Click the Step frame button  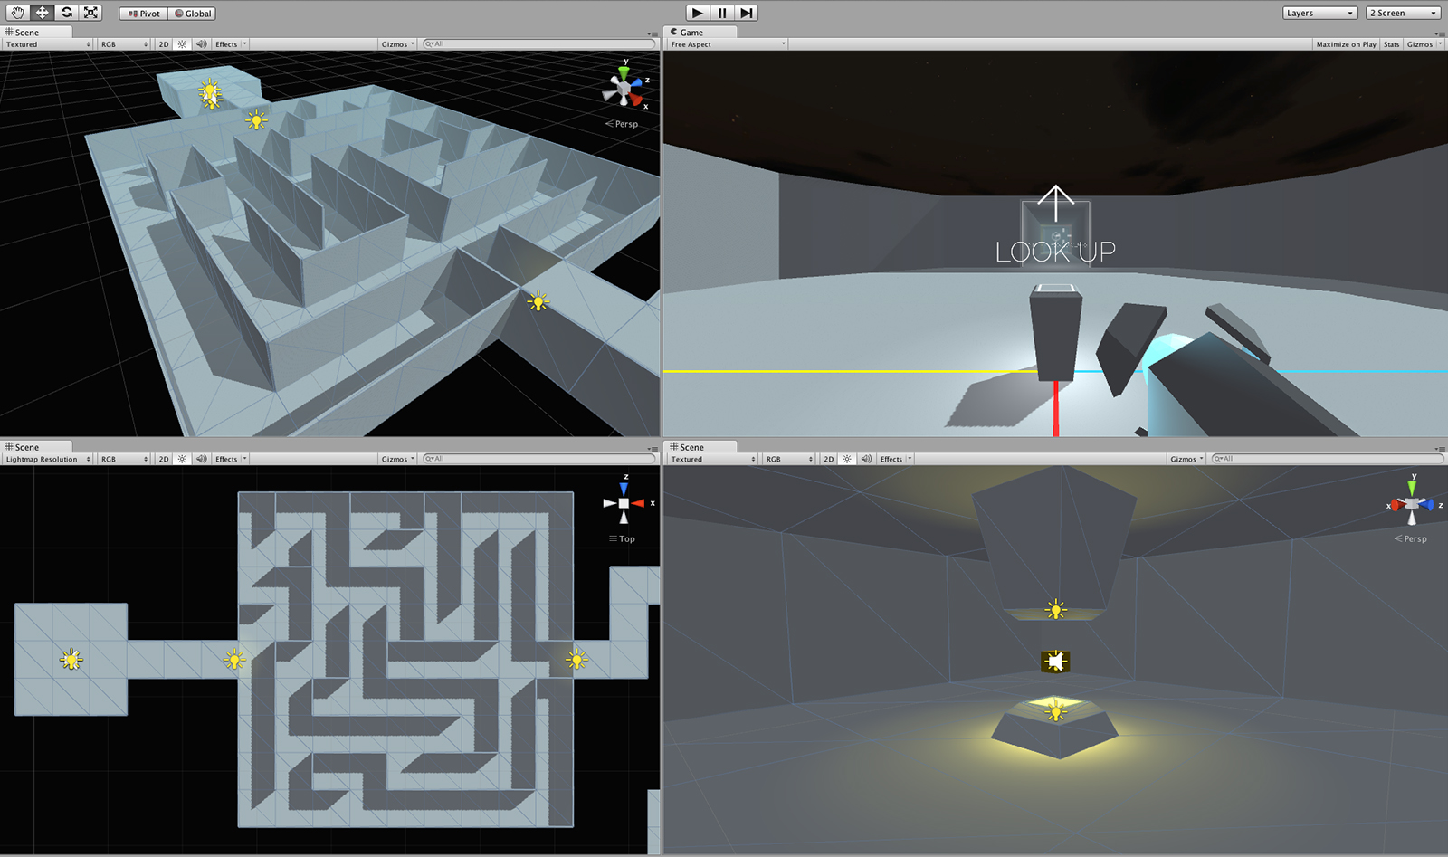(x=746, y=13)
